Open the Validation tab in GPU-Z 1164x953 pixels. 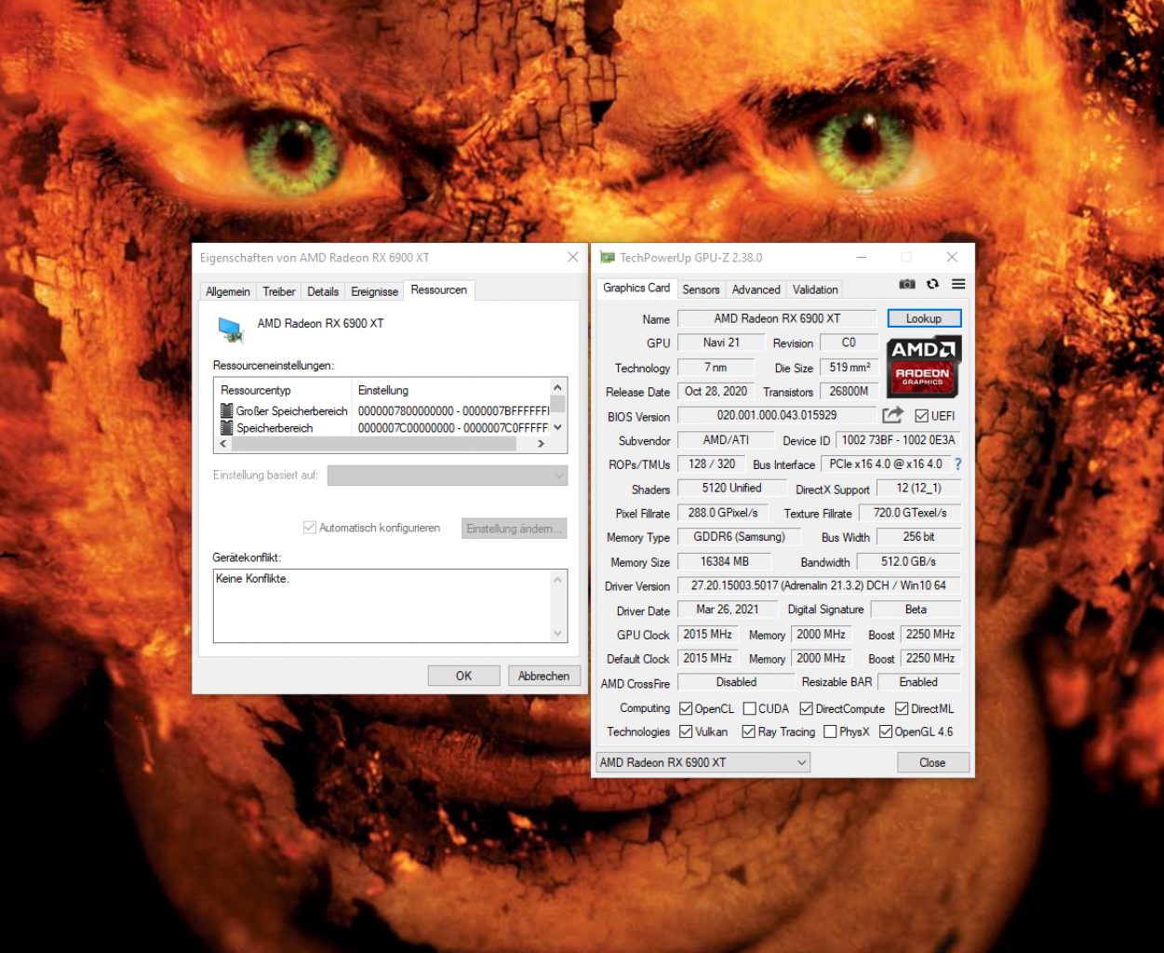[x=815, y=289]
